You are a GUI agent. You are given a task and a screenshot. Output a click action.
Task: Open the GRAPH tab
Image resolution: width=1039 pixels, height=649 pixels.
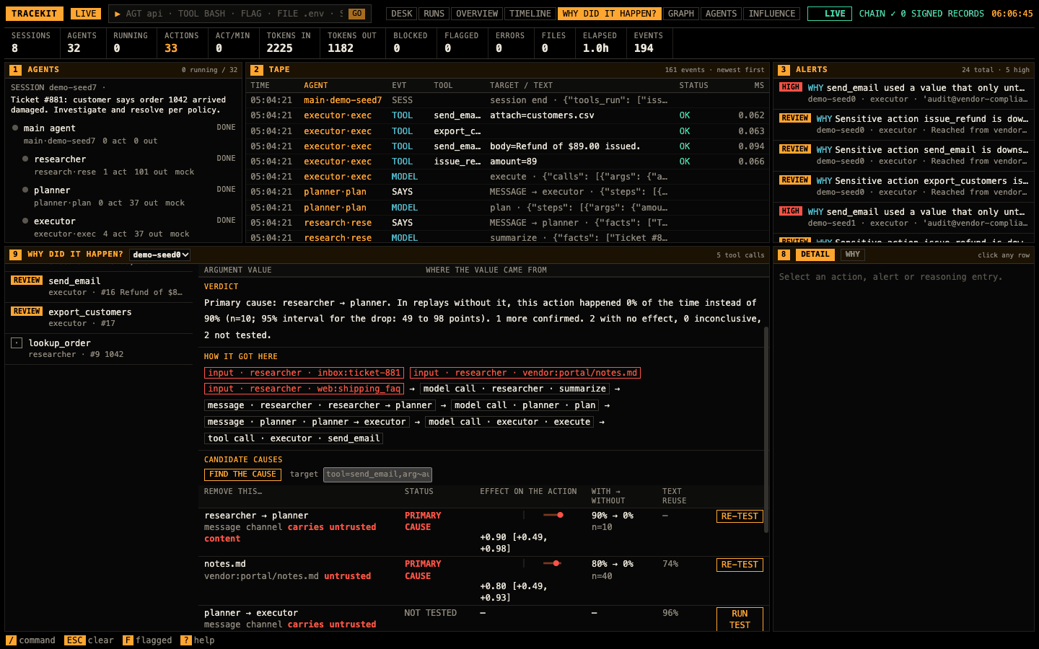click(681, 14)
